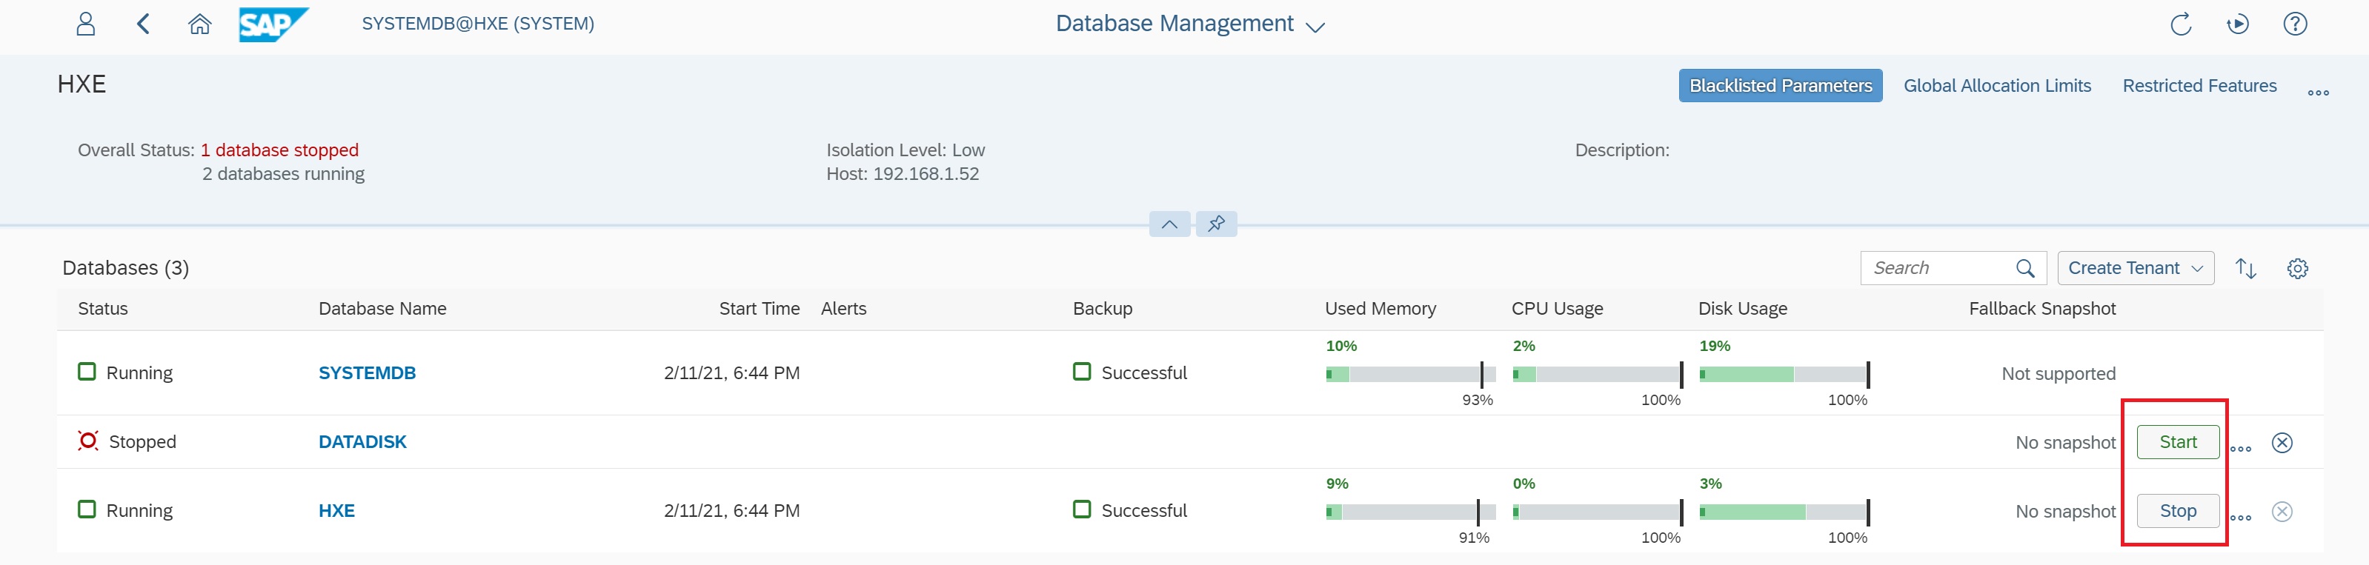Click the SAP logo
Screen dimensions: 2369x565
(273, 24)
